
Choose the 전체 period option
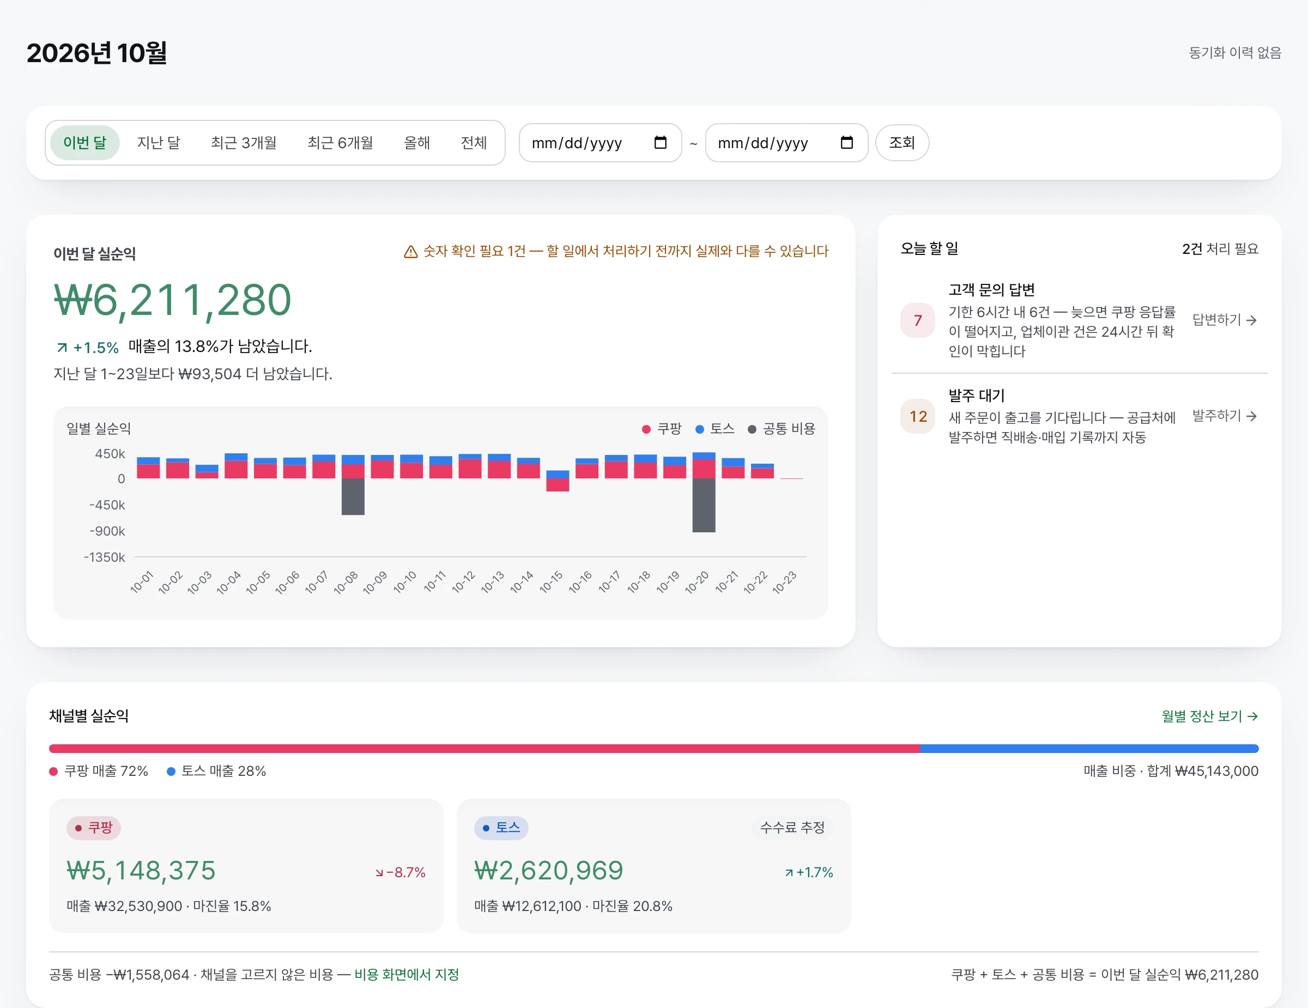(x=474, y=142)
